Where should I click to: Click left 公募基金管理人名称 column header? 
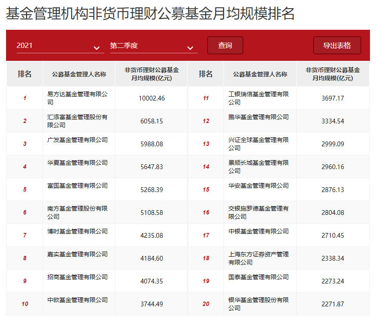[x=79, y=74]
